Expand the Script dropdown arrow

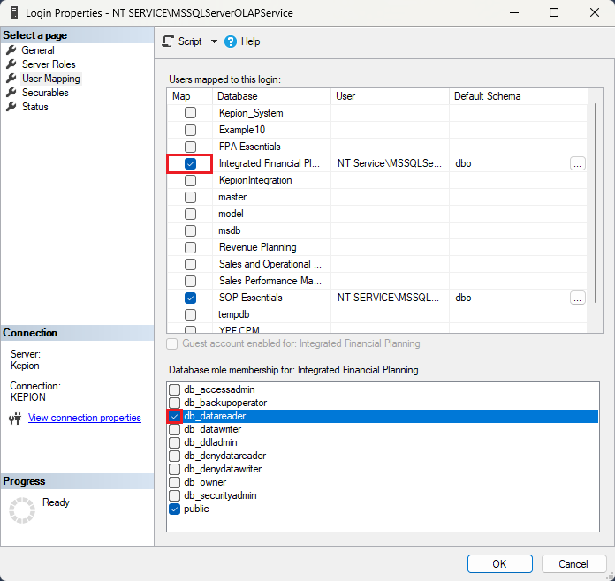pos(214,41)
